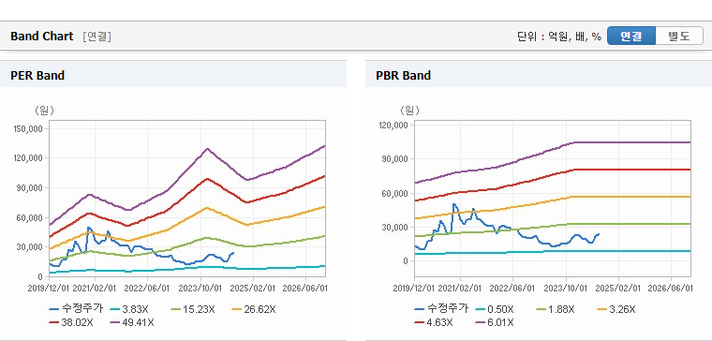Click the Band Chart section title
The height and width of the screenshot is (341, 712).
click(42, 37)
